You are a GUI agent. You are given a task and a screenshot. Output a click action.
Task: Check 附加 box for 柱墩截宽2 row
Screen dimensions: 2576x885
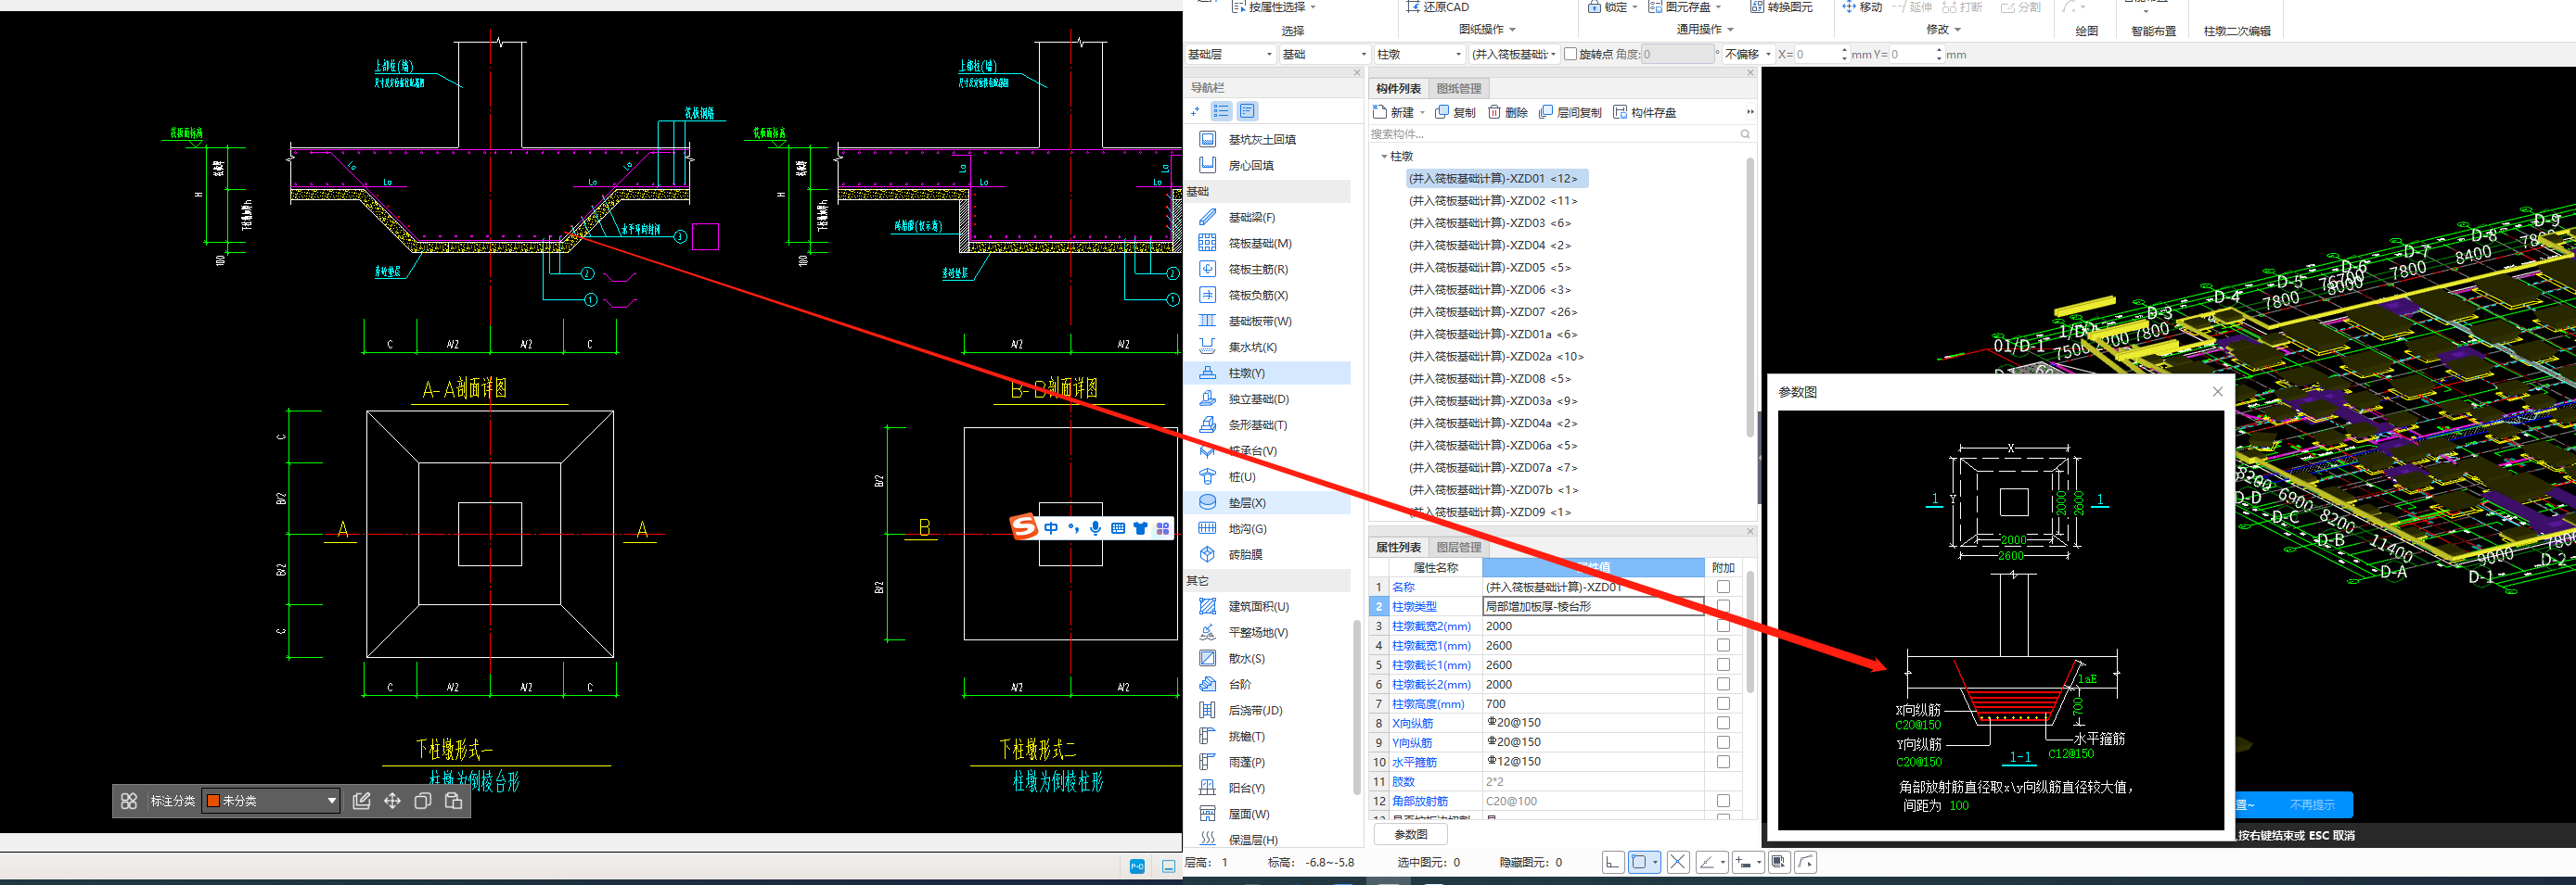pyautogui.click(x=1723, y=626)
